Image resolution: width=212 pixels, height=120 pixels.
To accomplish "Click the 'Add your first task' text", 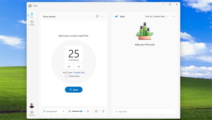I will (145, 45).
